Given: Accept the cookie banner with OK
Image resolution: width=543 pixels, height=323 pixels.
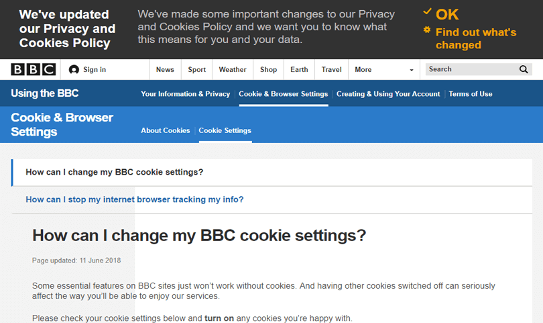Looking at the screenshot, I should [x=447, y=15].
